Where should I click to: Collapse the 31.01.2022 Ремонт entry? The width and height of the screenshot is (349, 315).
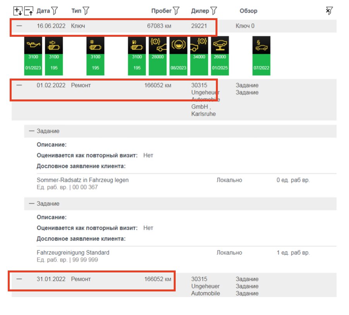pos(19,279)
